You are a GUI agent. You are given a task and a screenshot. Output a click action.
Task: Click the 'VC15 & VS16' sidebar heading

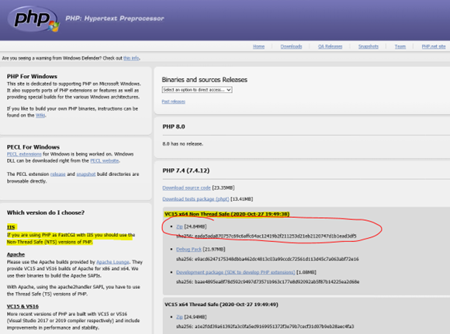(22, 306)
